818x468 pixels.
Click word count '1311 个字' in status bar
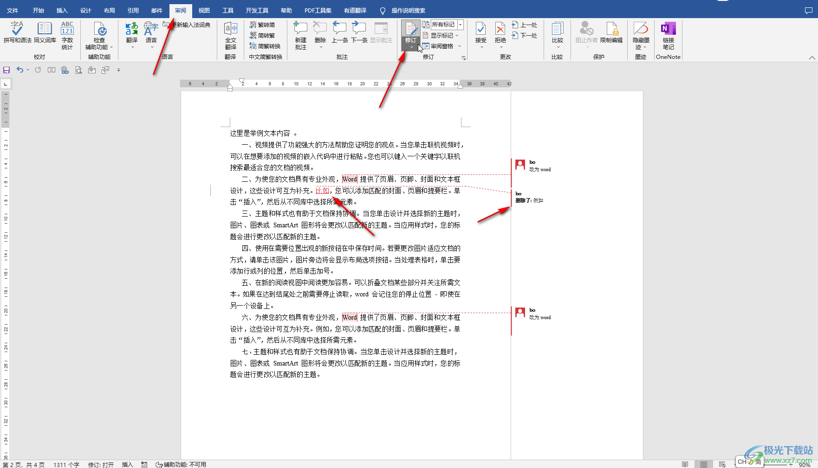pyautogui.click(x=66, y=464)
